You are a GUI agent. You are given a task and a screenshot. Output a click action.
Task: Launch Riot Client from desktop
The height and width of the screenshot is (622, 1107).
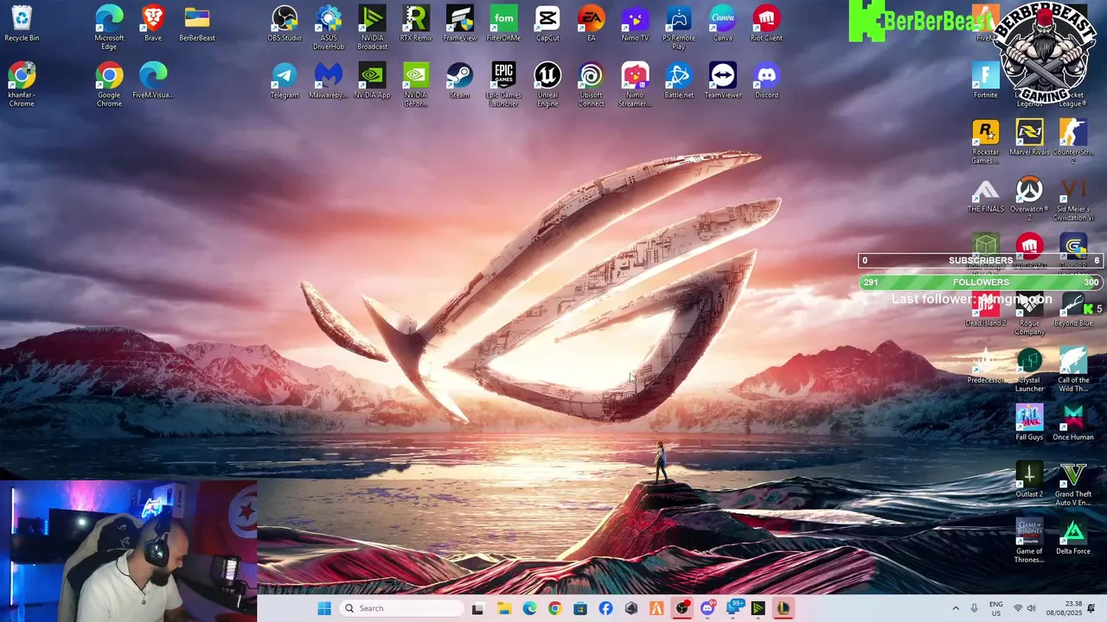pyautogui.click(x=766, y=23)
